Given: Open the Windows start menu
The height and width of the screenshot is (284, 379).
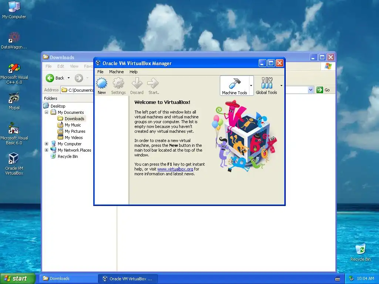Looking at the screenshot, I should (18, 278).
